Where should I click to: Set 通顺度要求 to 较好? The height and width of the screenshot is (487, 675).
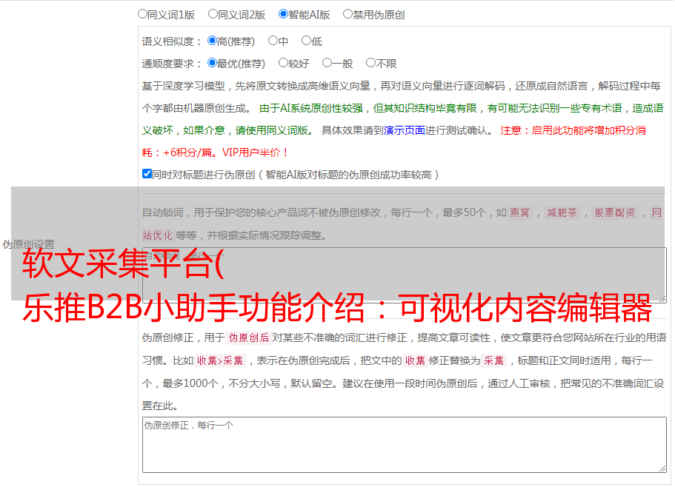[283, 63]
